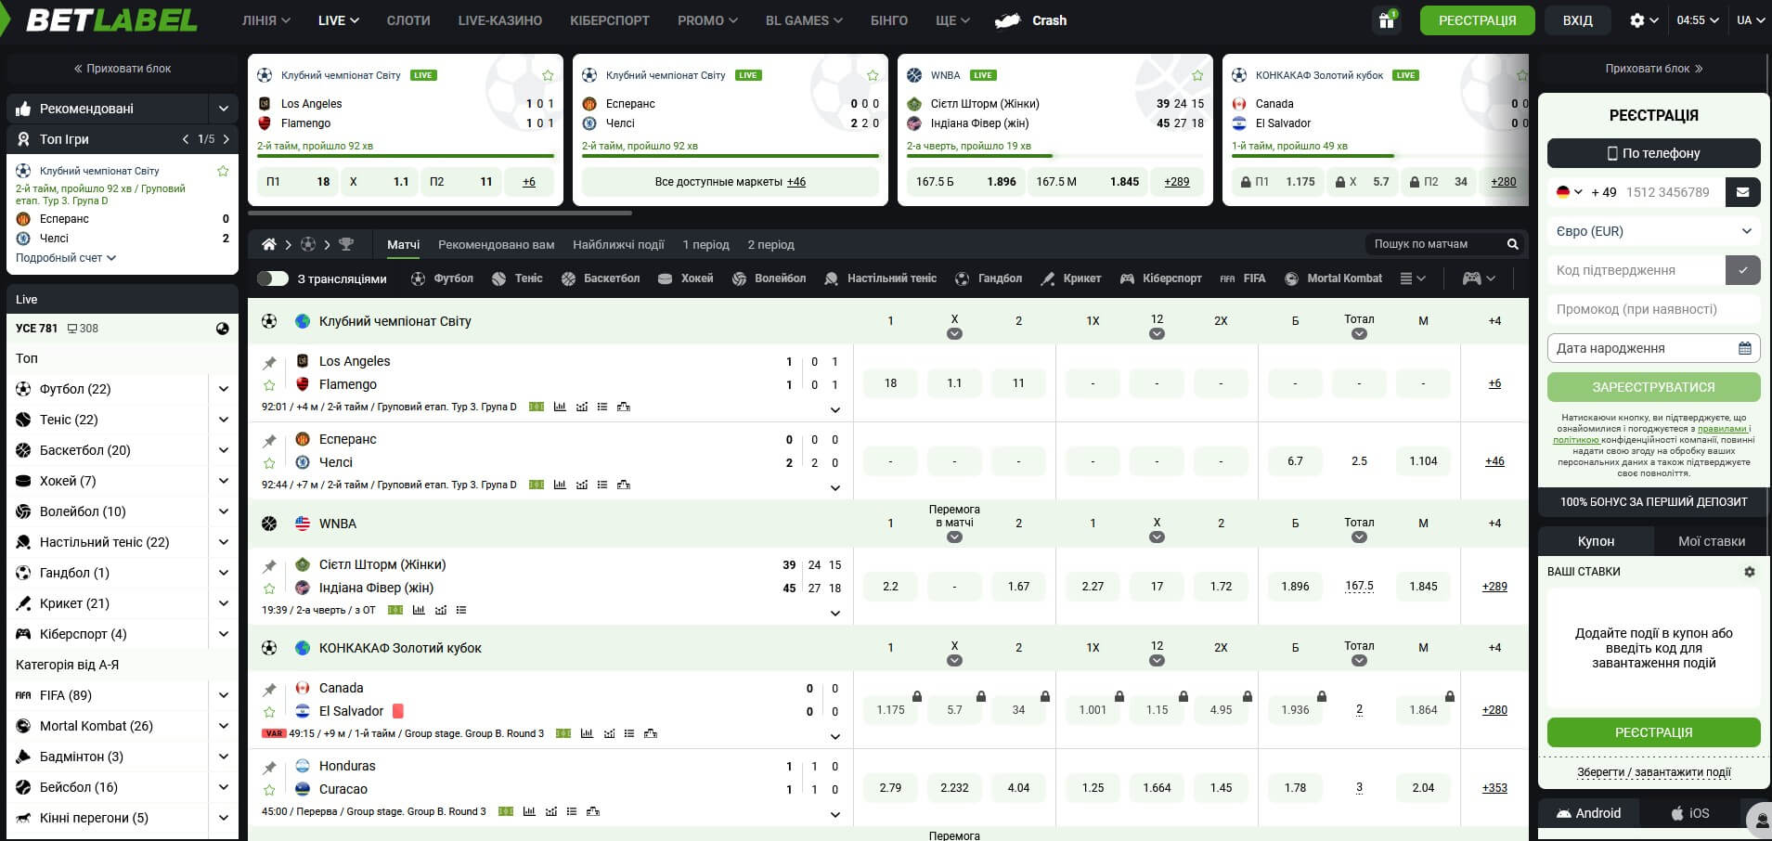Viewport: 1772px width, 841px height.
Task: Search matches using the magnifier icon
Action: 1512,244
